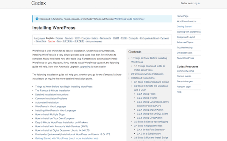Image resolution: width=227 pixels, height=141 pixels.
Task: Switch language to Русский
Action: tap(165, 38)
